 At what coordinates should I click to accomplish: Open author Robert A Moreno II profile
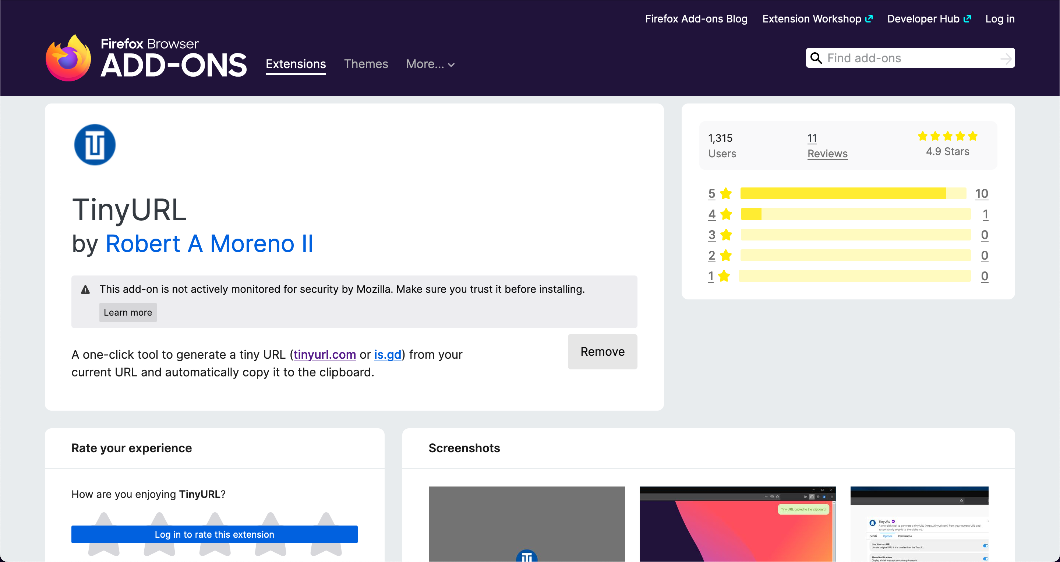pos(209,243)
